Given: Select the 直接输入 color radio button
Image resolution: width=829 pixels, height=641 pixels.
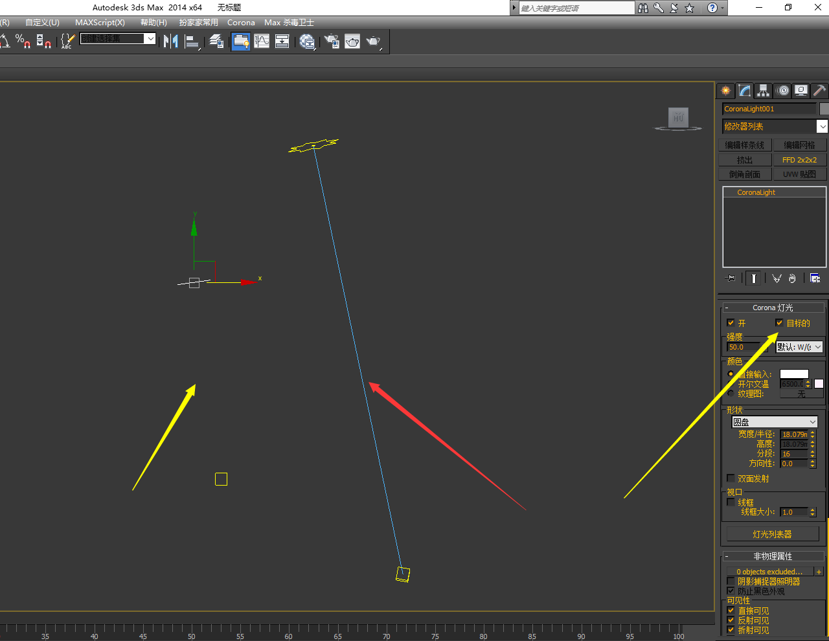Looking at the screenshot, I should coord(731,374).
